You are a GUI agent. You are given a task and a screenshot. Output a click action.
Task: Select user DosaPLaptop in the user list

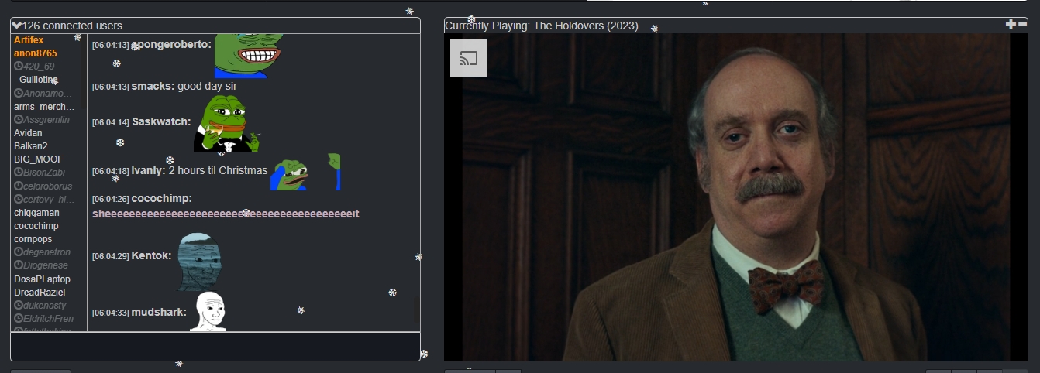[x=42, y=279]
